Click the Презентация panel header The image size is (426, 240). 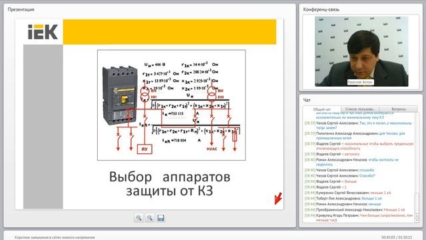[x=21, y=9]
